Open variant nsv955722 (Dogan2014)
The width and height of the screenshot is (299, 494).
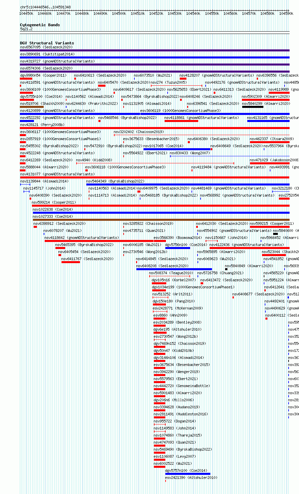pyautogui.click(x=175, y=421)
